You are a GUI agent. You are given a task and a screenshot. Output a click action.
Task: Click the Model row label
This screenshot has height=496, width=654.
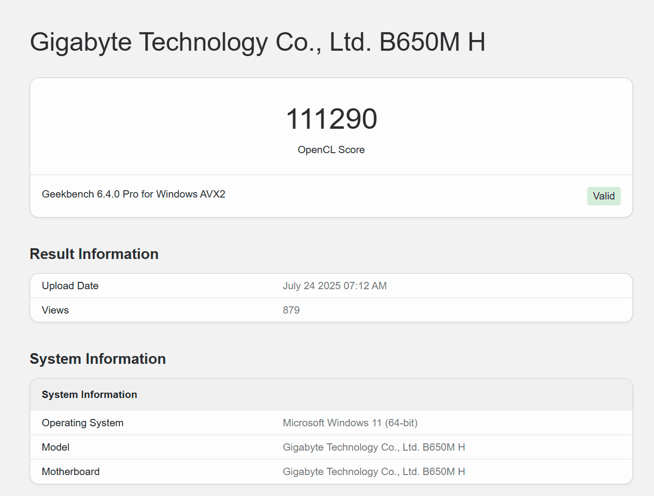[x=56, y=447]
